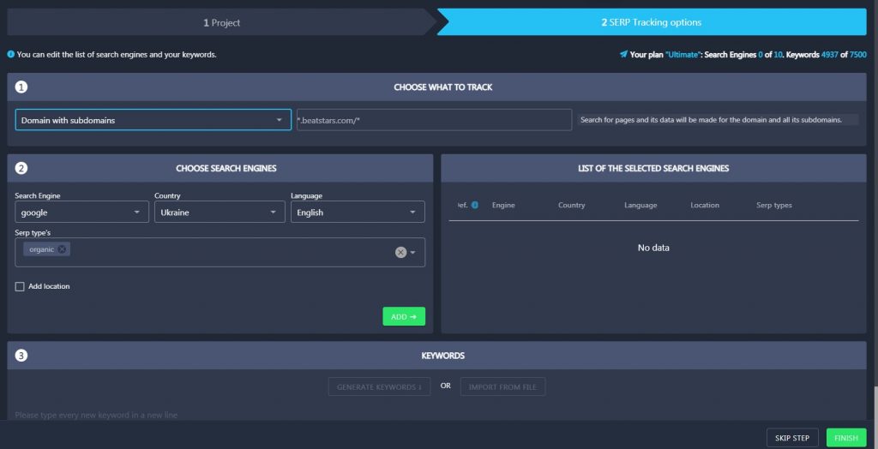Click the Ultimate plan link
878x449 pixels.
coord(683,55)
